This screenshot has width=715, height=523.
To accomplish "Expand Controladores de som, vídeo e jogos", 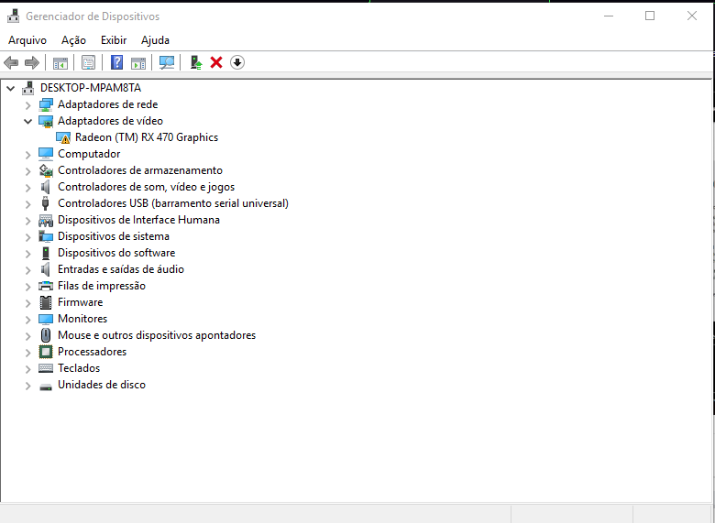I will click(x=27, y=188).
